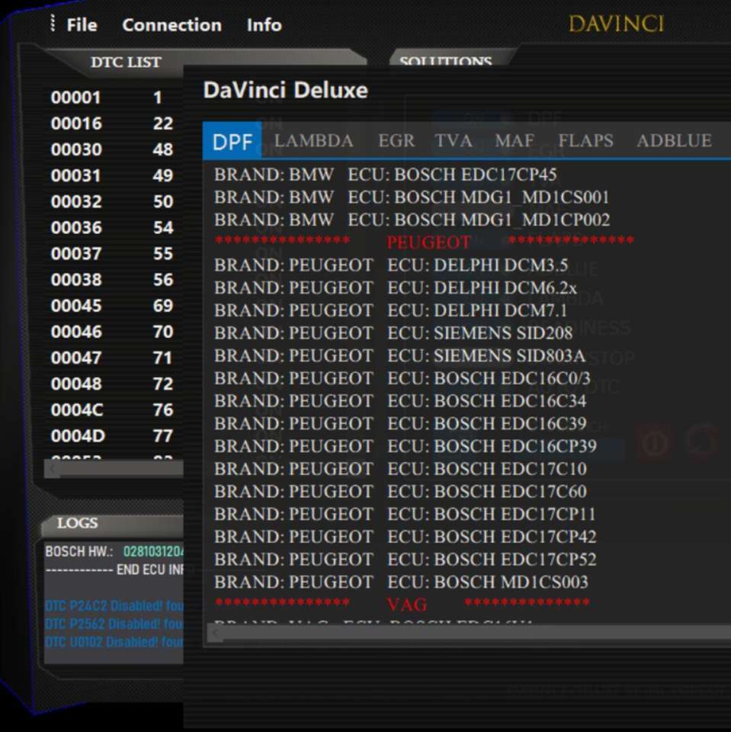
Task: Select DTC row 00038
Action: coord(112,280)
